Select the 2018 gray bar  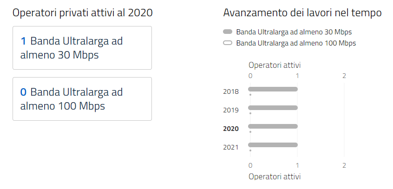pos(273,89)
